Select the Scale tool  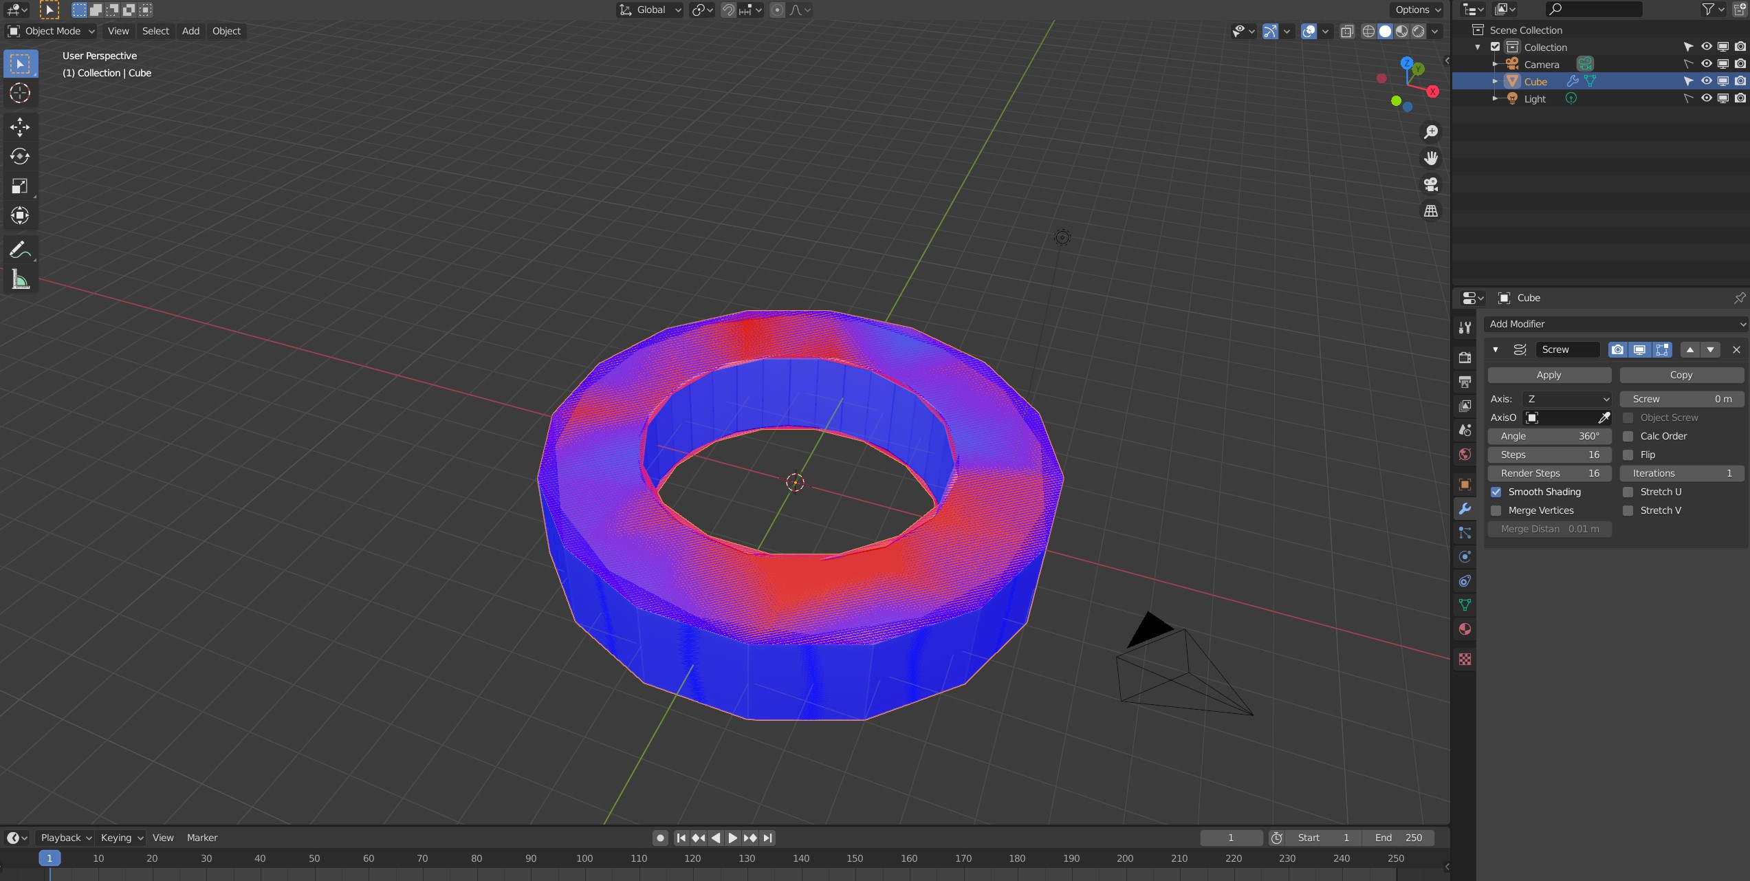tap(20, 186)
